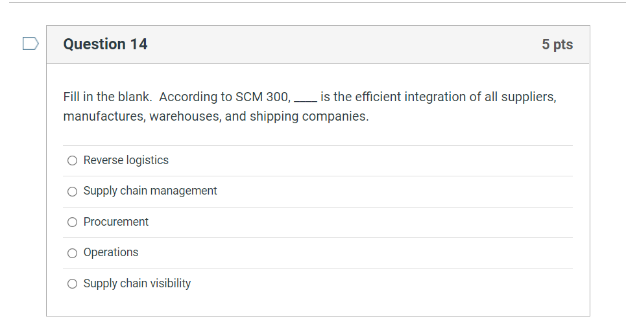Pick the Procurement radio button

click(x=72, y=222)
